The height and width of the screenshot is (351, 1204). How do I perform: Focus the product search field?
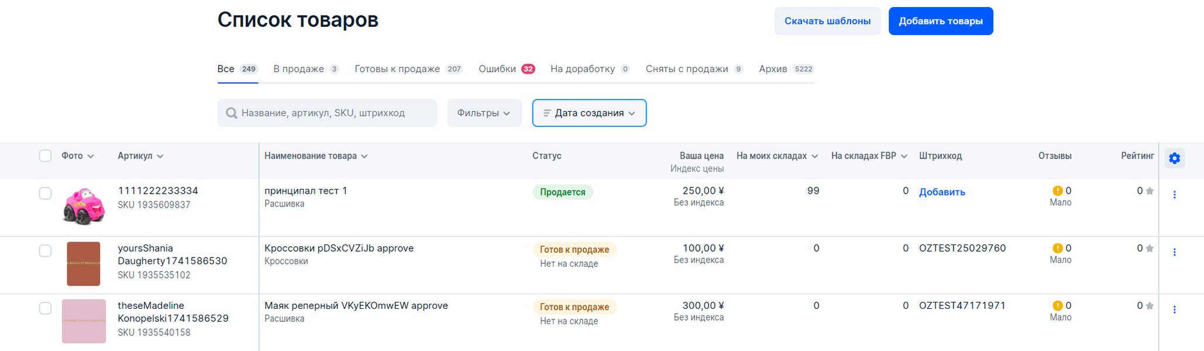(327, 113)
